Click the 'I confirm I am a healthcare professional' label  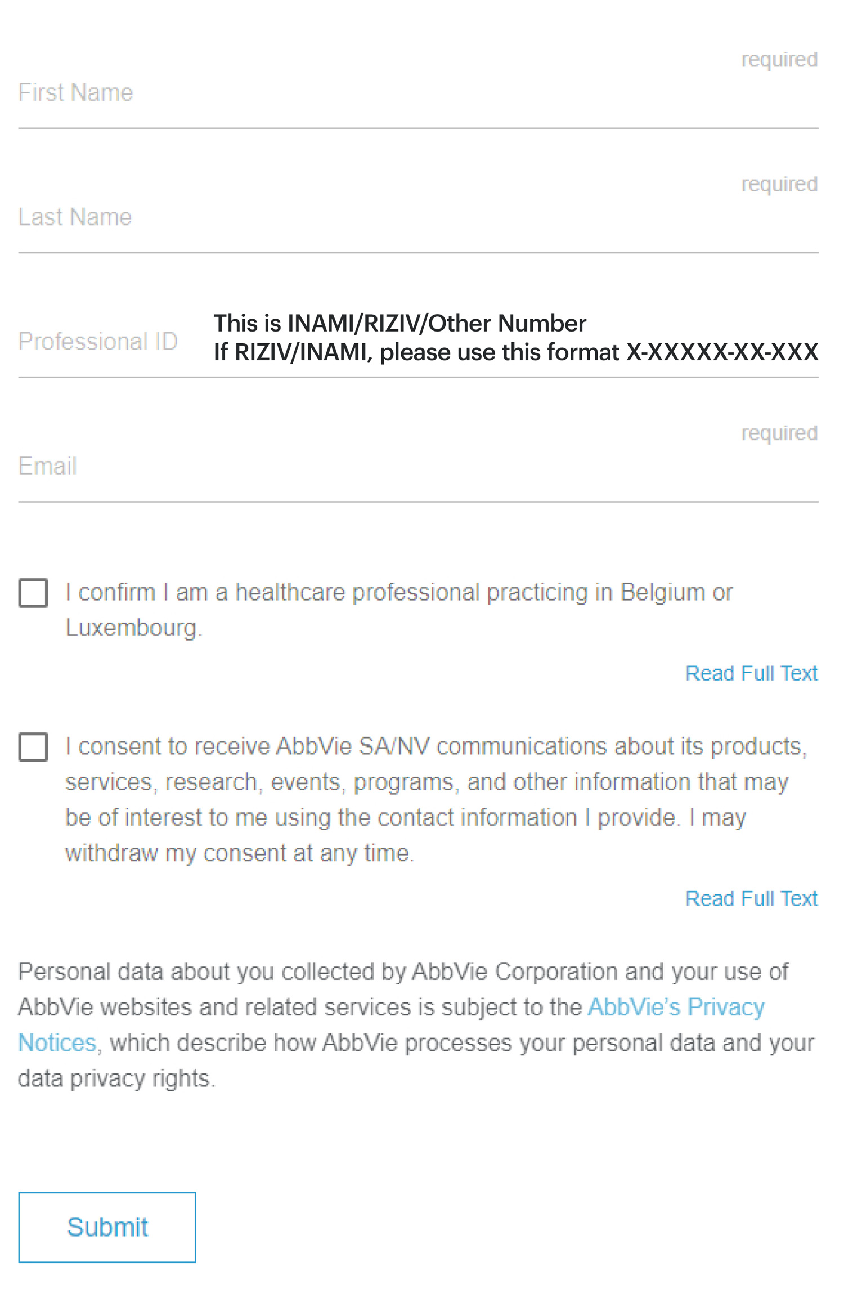tap(398, 593)
